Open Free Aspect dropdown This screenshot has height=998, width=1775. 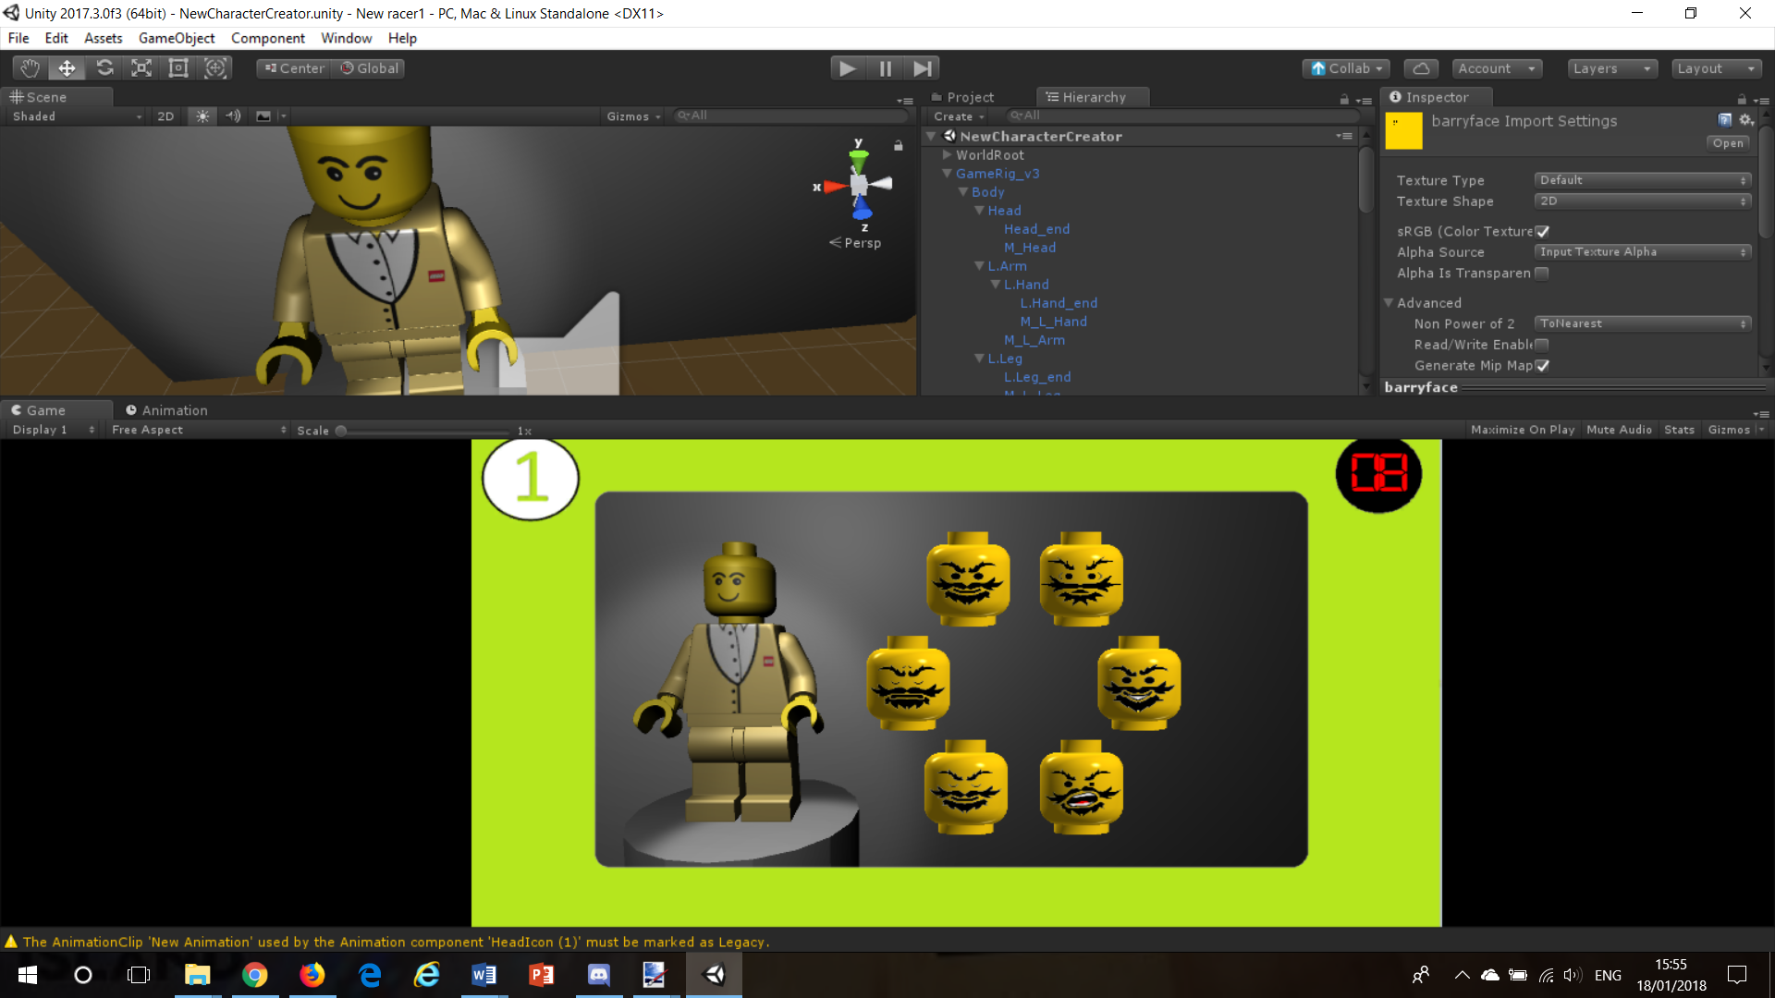[199, 430]
